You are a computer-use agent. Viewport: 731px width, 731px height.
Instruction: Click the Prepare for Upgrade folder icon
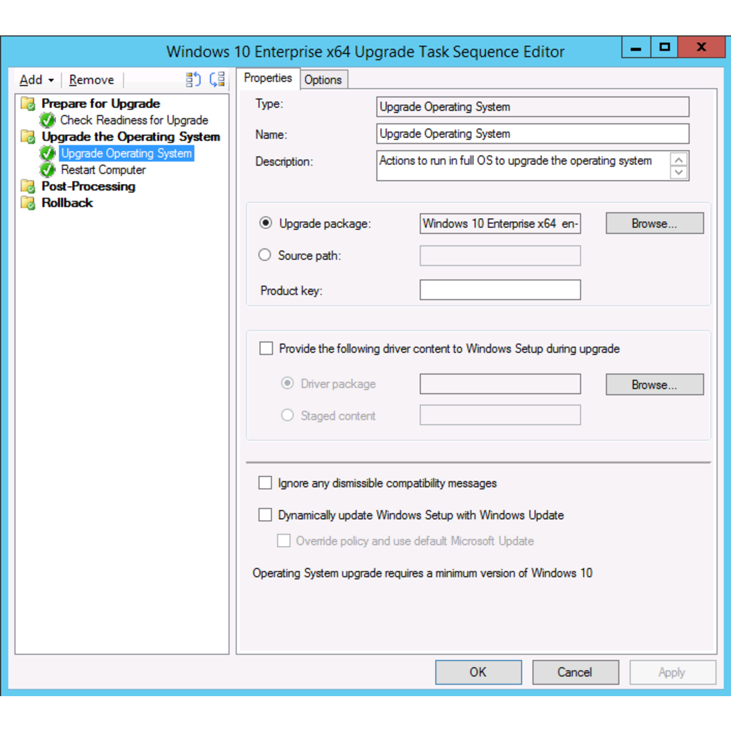pos(28,104)
